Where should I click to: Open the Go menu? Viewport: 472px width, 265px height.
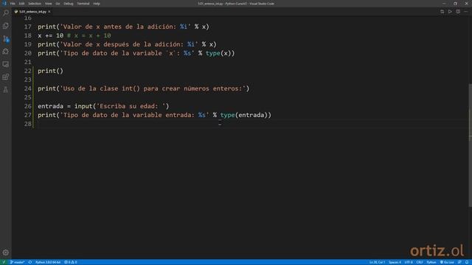click(x=58, y=4)
